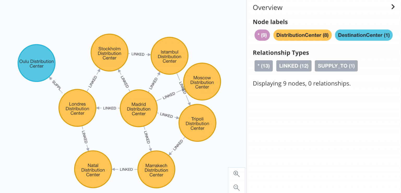Image resolution: width=401 pixels, height=193 pixels.
Task: Select the Stockholm Distribution Center node
Action: point(110,52)
